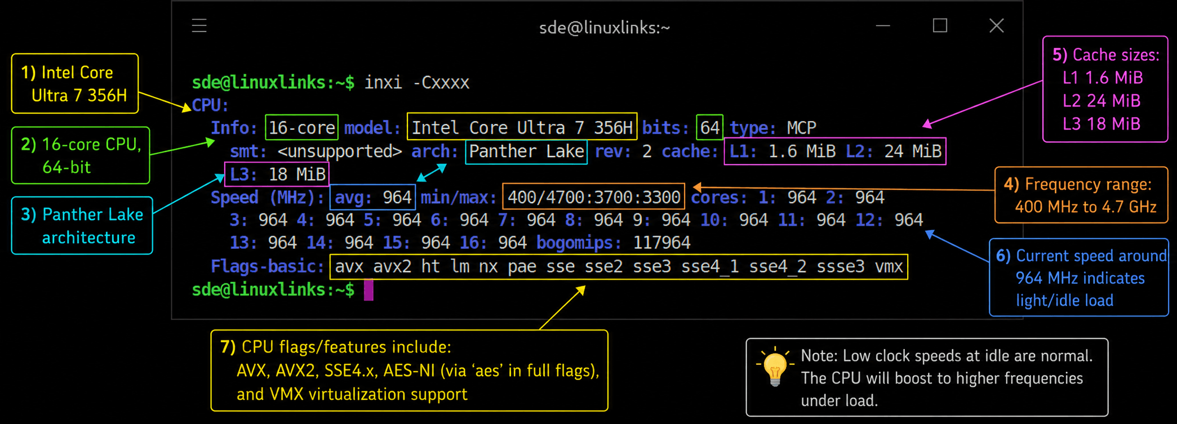This screenshot has width=1177, height=424.
Task: Click the 'vmx' flag
Action: pyautogui.click(x=889, y=266)
